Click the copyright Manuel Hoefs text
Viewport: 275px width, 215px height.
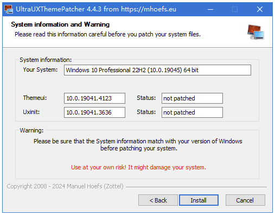(65, 186)
